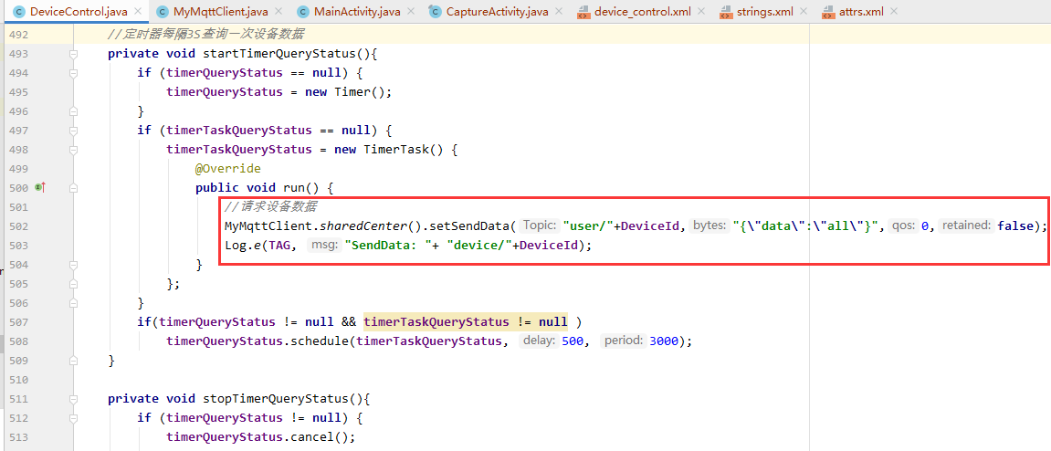
Task: Click the class icon on MainActivity.java tab
Action: [x=303, y=11]
